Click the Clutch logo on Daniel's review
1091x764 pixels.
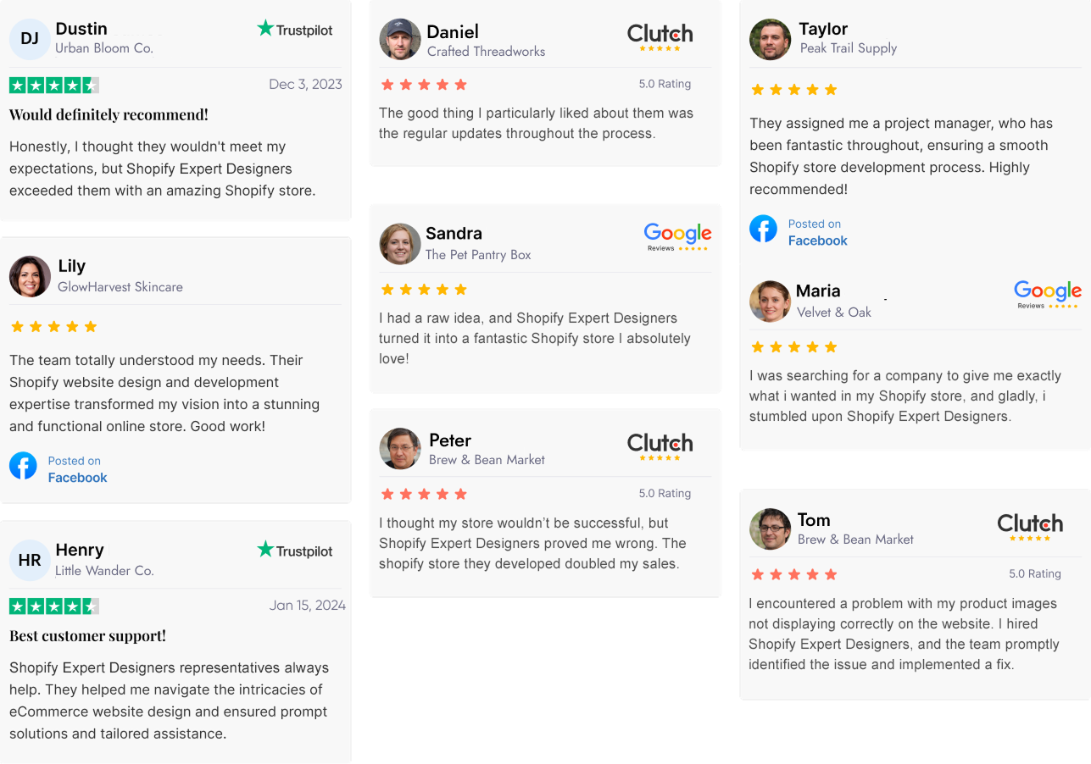660,36
